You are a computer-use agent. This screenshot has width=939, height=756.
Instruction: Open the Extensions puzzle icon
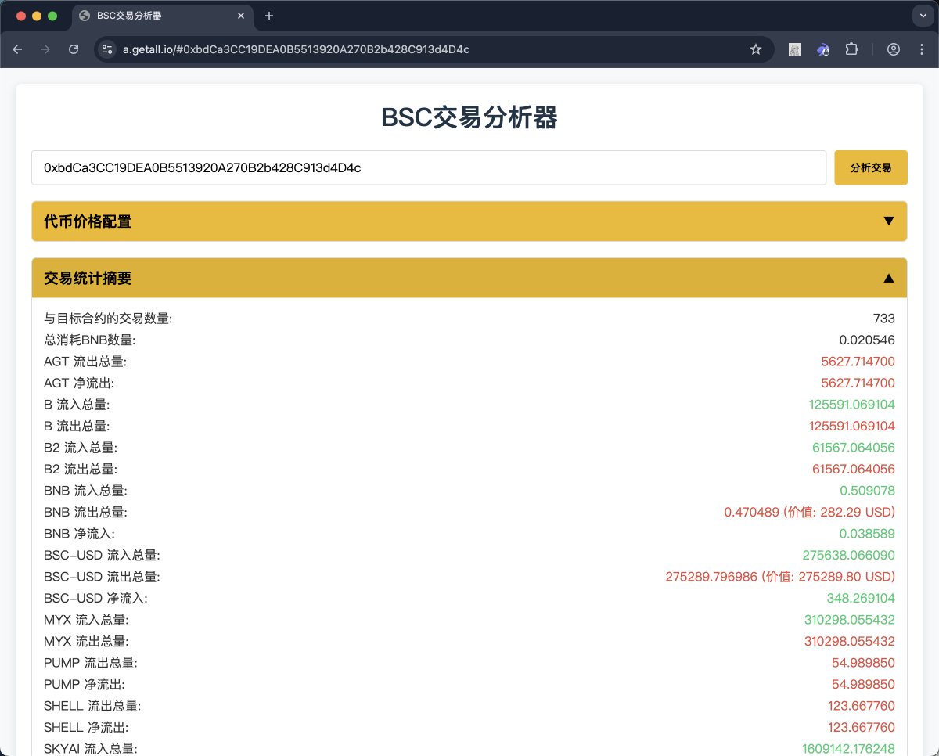pyautogui.click(x=851, y=49)
